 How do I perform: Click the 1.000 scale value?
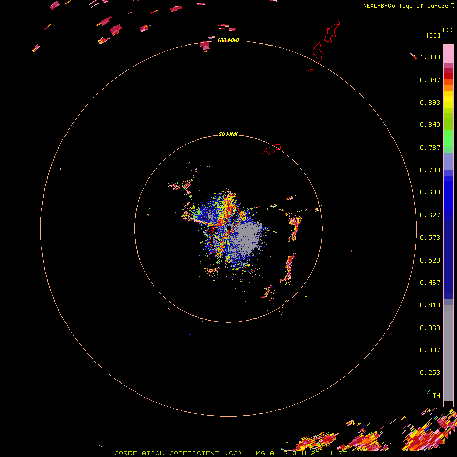(x=430, y=57)
